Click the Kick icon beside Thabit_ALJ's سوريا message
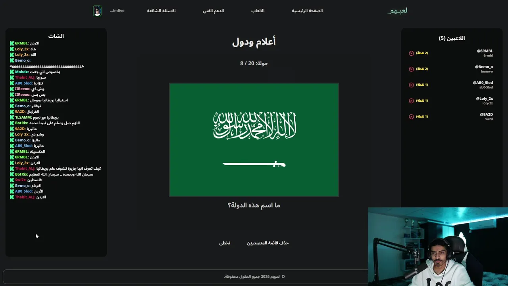Viewport: 508px width, 286px height. coord(12,77)
